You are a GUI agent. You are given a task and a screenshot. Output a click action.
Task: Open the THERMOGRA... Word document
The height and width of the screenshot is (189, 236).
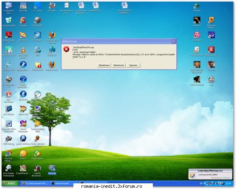(x=95, y=7)
